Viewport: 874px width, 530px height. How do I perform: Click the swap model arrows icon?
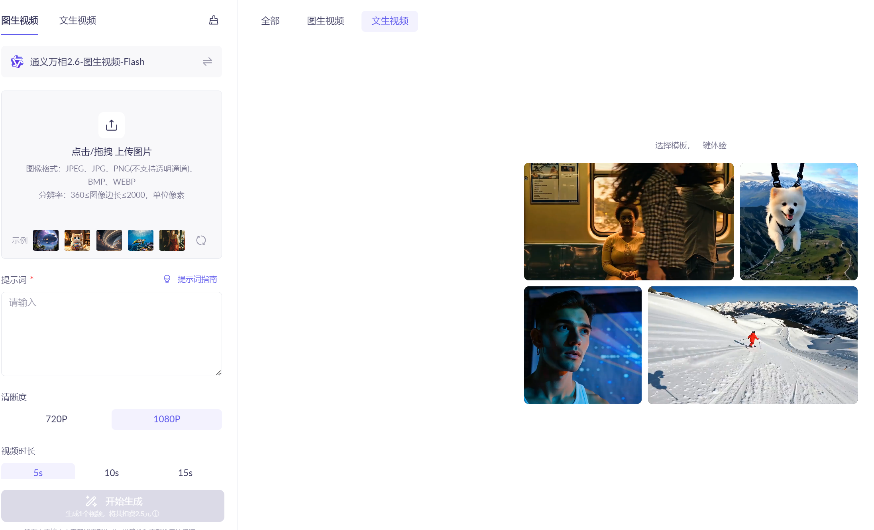pyautogui.click(x=207, y=62)
